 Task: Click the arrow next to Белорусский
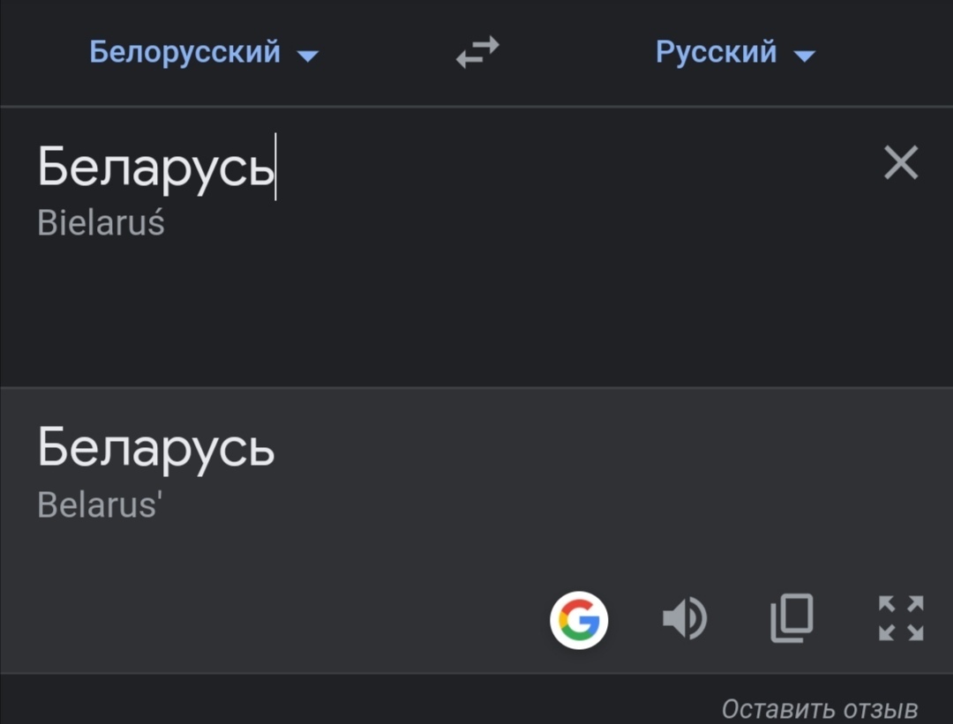pos(307,56)
